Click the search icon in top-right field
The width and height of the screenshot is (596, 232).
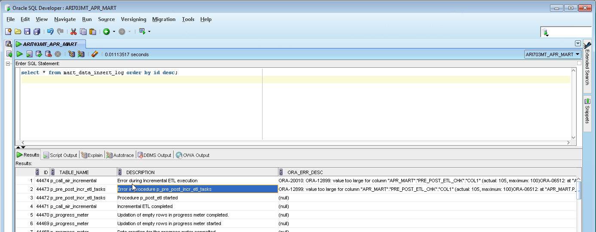click(545, 33)
